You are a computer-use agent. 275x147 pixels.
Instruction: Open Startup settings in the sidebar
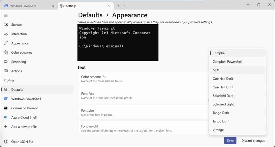pos(16,25)
